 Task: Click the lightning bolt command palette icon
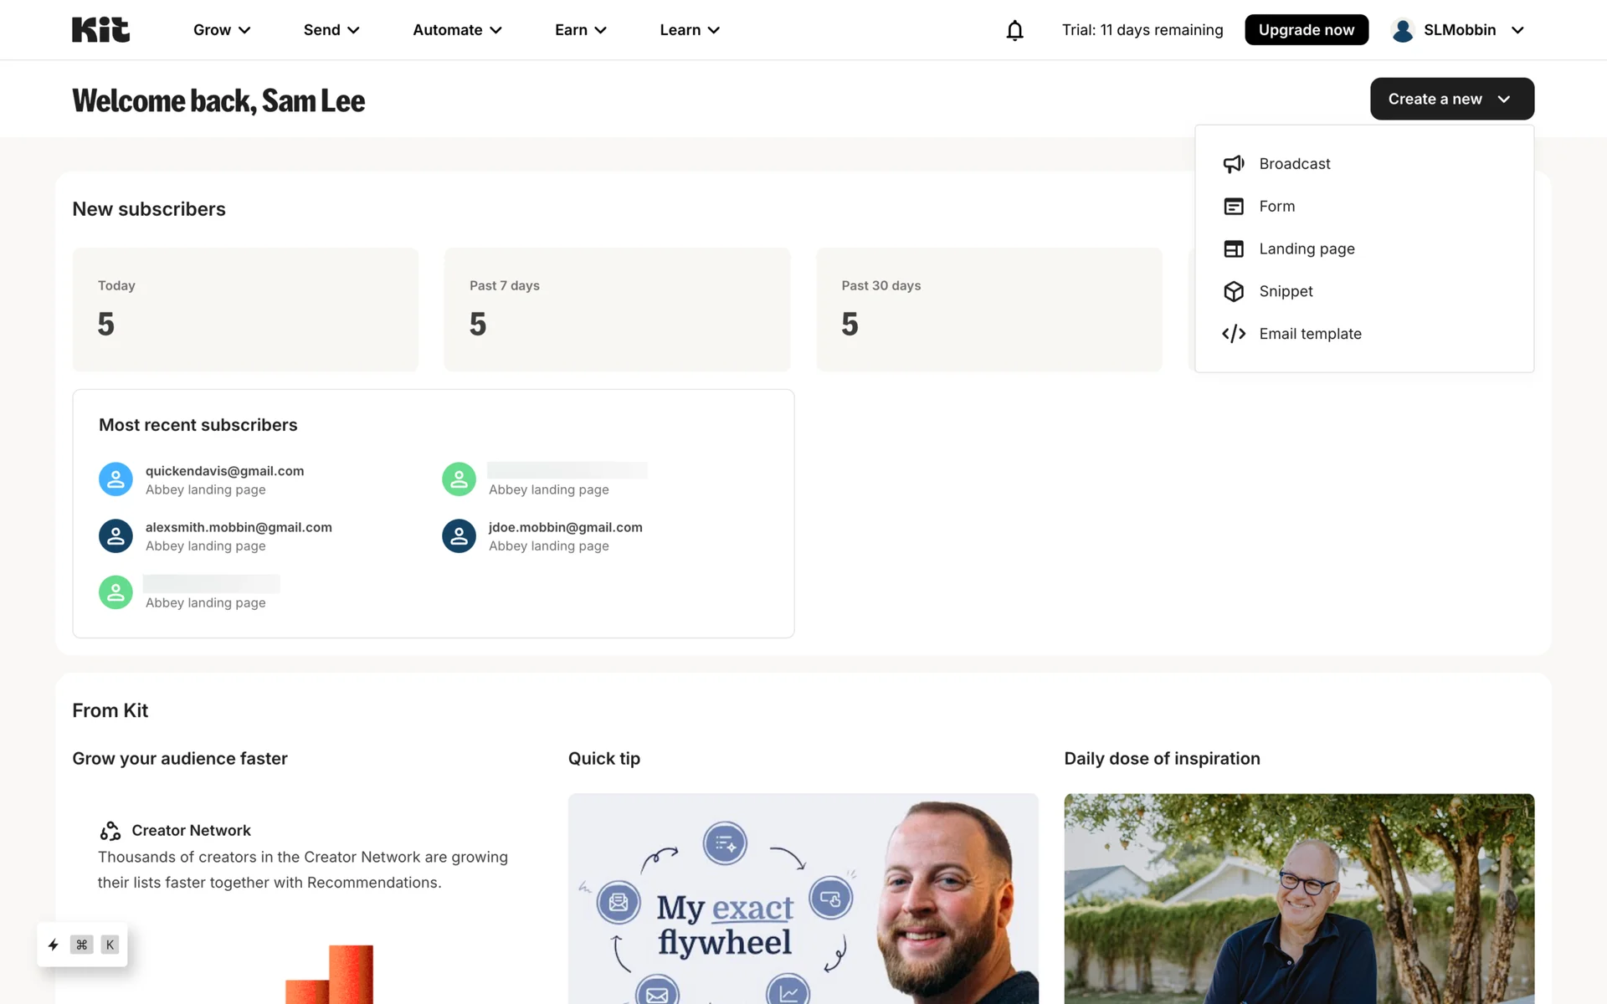(54, 945)
